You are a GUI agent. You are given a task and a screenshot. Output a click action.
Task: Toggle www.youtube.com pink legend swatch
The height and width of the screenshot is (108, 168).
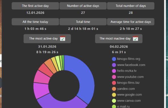point(114,77)
